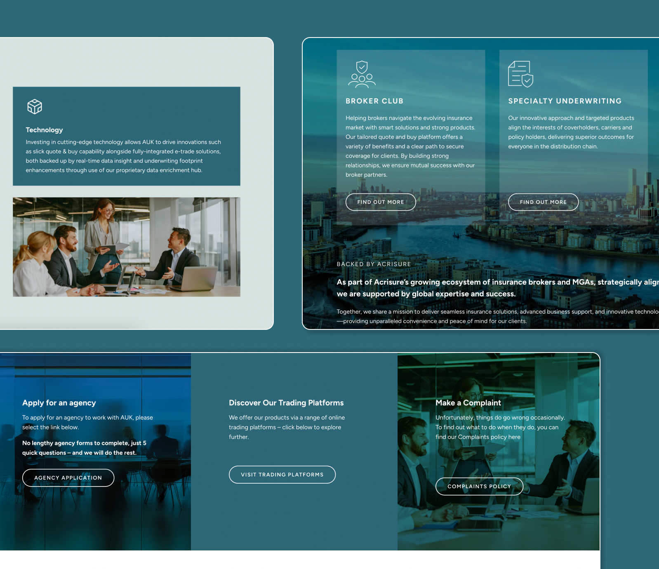Screen dimensions: 659x569
Task: Click the Technology cube icon
Action: [x=35, y=106]
